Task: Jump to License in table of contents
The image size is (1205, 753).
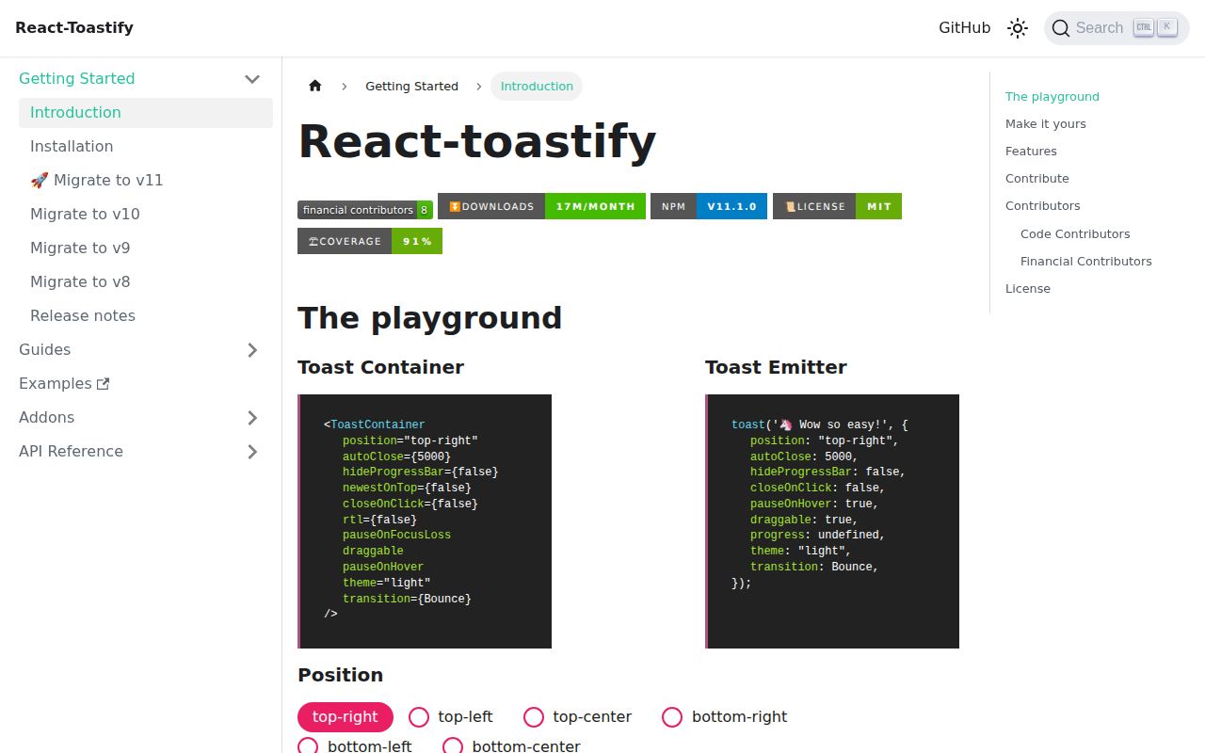Action: pyautogui.click(x=1028, y=289)
